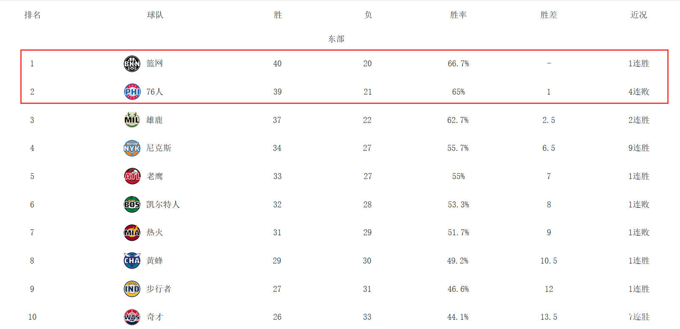The height and width of the screenshot is (329, 680).
Task: Select the Milwaukee MIL deer logo
Action: point(132,120)
